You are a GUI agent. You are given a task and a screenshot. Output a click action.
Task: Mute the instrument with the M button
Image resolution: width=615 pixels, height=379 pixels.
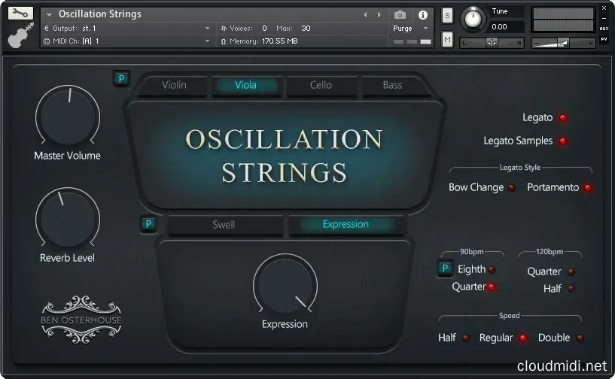click(x=447, y=40)
